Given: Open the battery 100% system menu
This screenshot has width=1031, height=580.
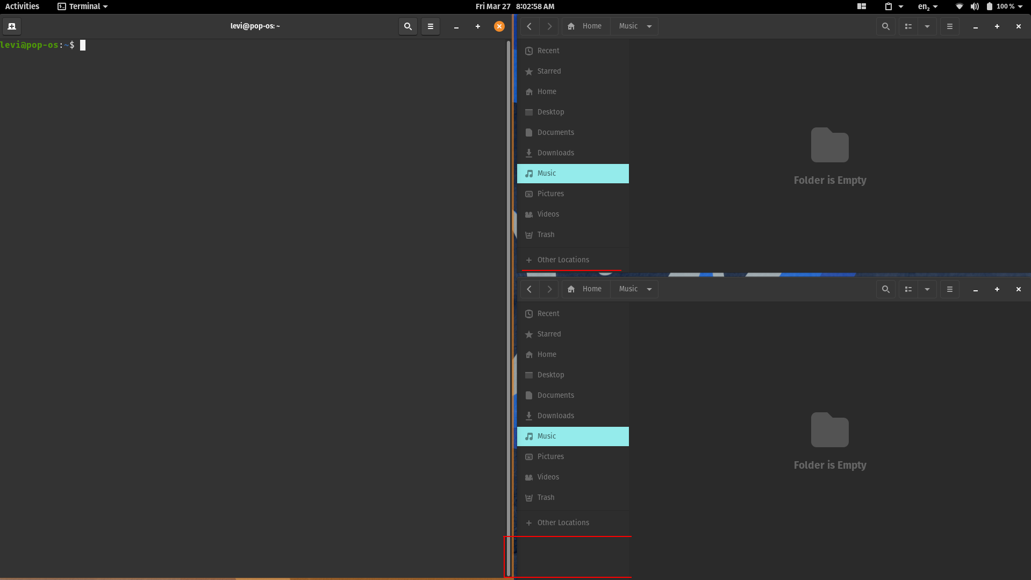Looking at the screenshot, I should 1004,6.
